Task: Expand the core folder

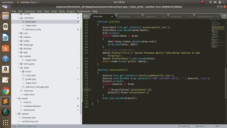Action: click(18, 33)
